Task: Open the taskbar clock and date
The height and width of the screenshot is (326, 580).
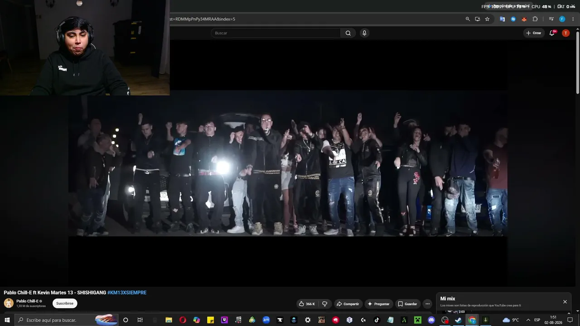Action: coord(553,320)
